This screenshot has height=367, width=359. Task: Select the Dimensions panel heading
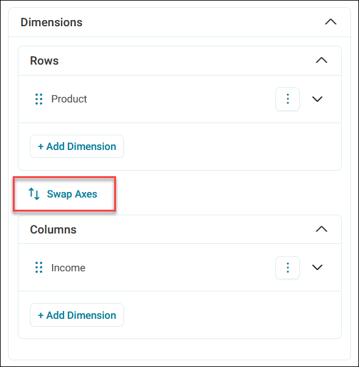[51, 23]
